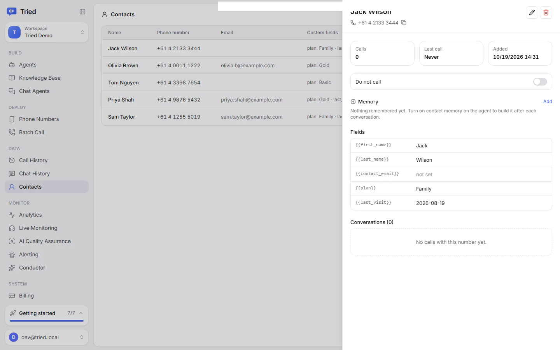This screenshot has height=350, width=560.
Task: Toggle the Do not call switch
Action: click(x=540, y=82)
